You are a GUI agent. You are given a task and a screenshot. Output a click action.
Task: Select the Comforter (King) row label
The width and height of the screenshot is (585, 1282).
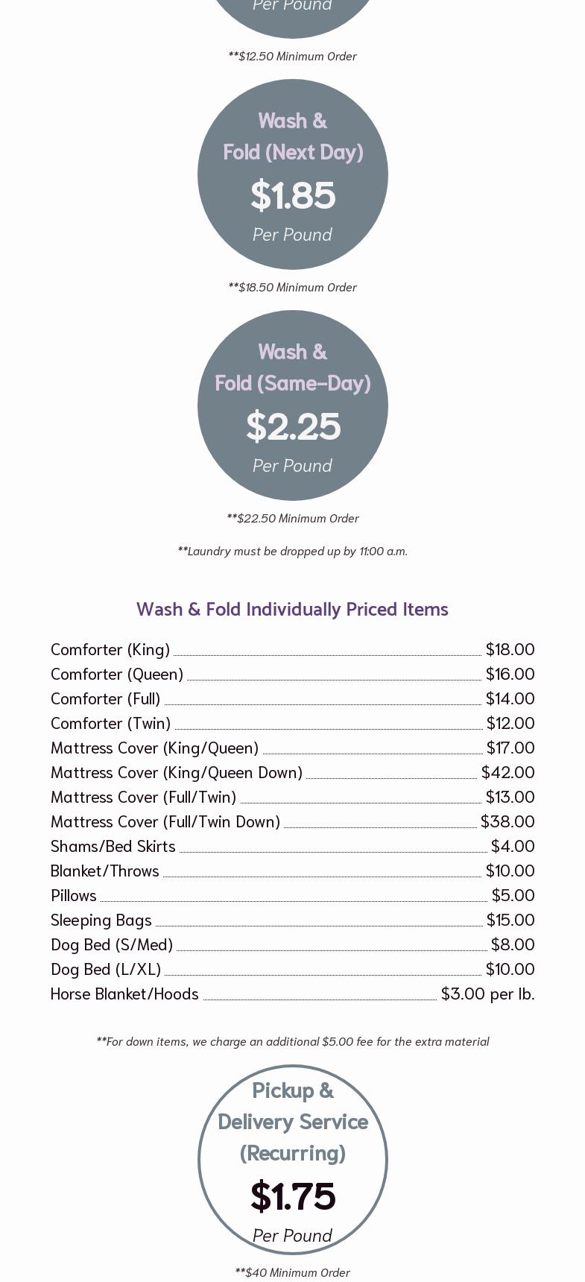[x=110, y=649]
